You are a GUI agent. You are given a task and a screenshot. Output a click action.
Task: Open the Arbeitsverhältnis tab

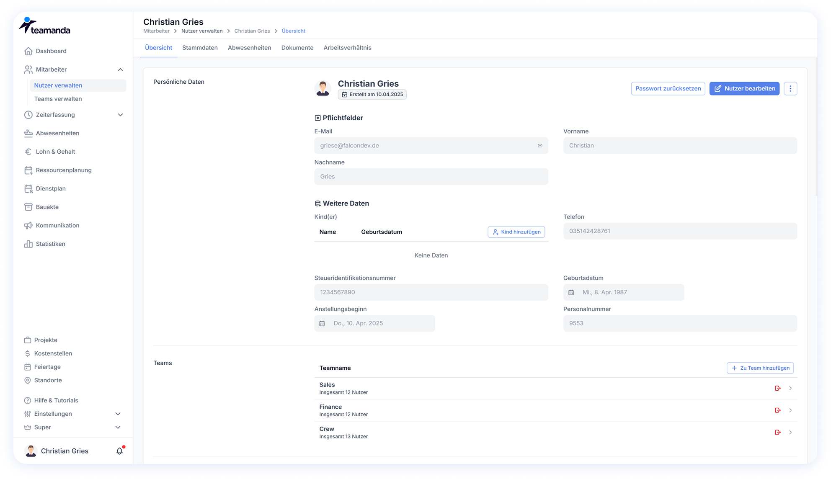pyautogui.click(x=347, y=48)
